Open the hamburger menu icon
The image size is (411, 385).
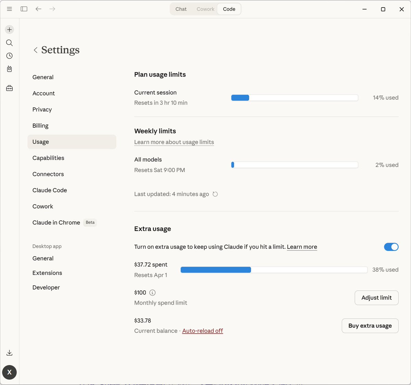pyautogui.click(x=9, y=9)
